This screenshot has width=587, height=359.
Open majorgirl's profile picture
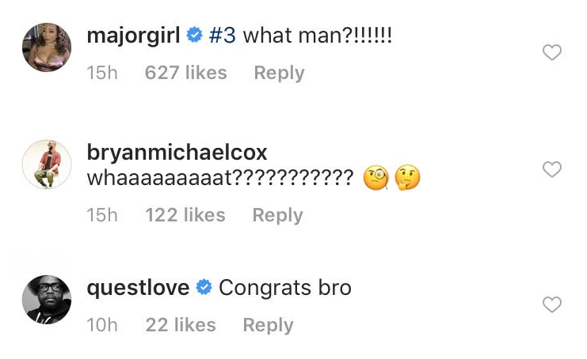[47, 47]
